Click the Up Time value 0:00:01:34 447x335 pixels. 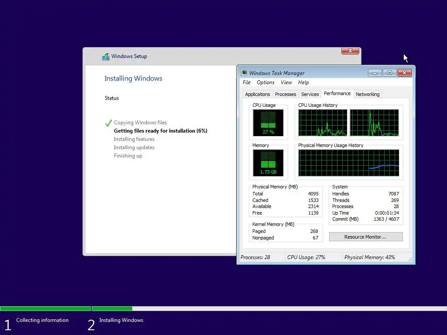387,213
